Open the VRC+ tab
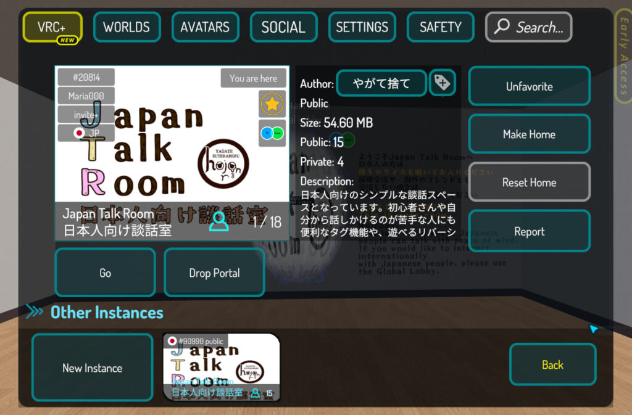The height and width of the screenshot is (415, 632). coord(52,27)
